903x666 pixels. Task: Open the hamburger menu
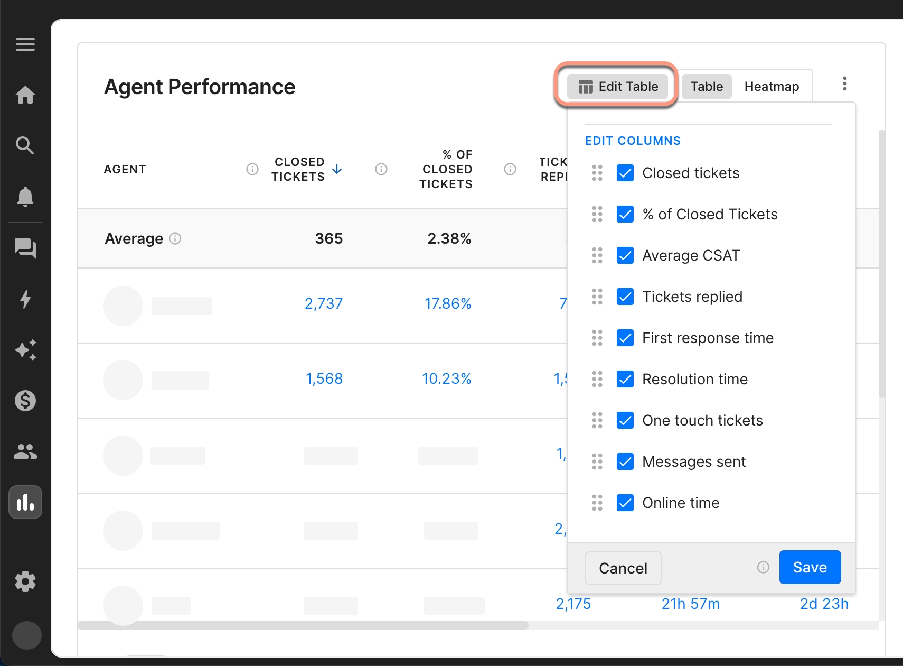click(x=25, y=44)
